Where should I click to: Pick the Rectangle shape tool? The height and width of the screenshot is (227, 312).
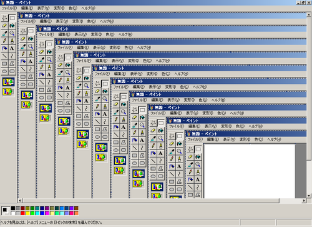[x=4, y=63]
